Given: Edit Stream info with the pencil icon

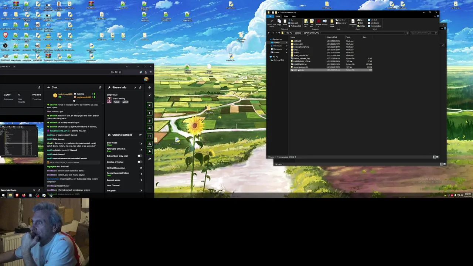Looking at the screenshot, I should pos(135,88).
